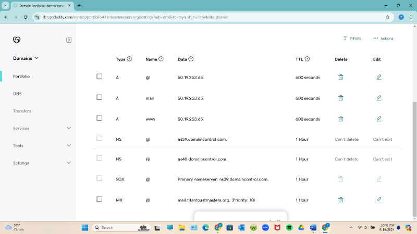
Task: Click the address bar URL
Action: coord(136,17)
